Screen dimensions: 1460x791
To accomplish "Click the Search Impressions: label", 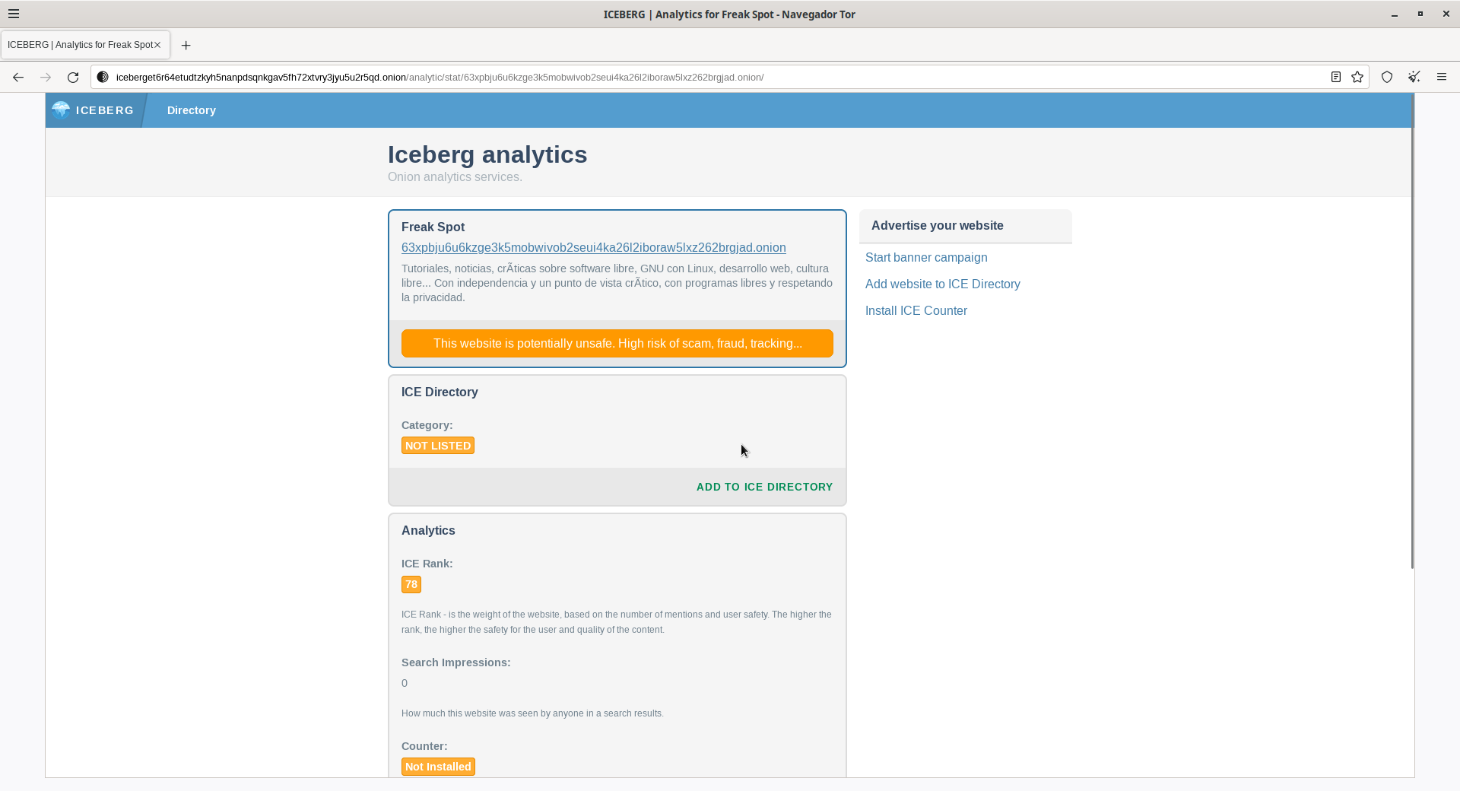I will point(455,662).
